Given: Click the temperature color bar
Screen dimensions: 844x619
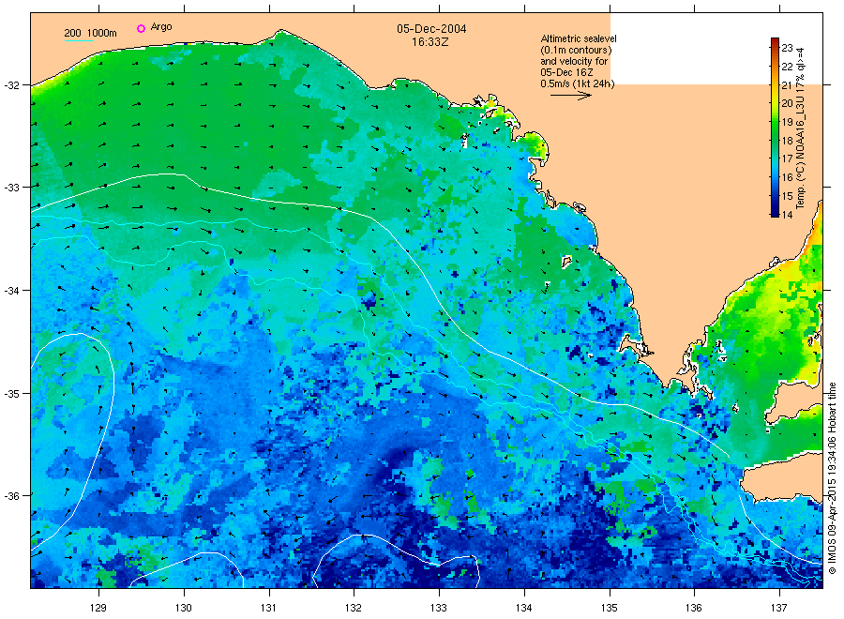Looking at the screenshot, I should coord(775,128).
